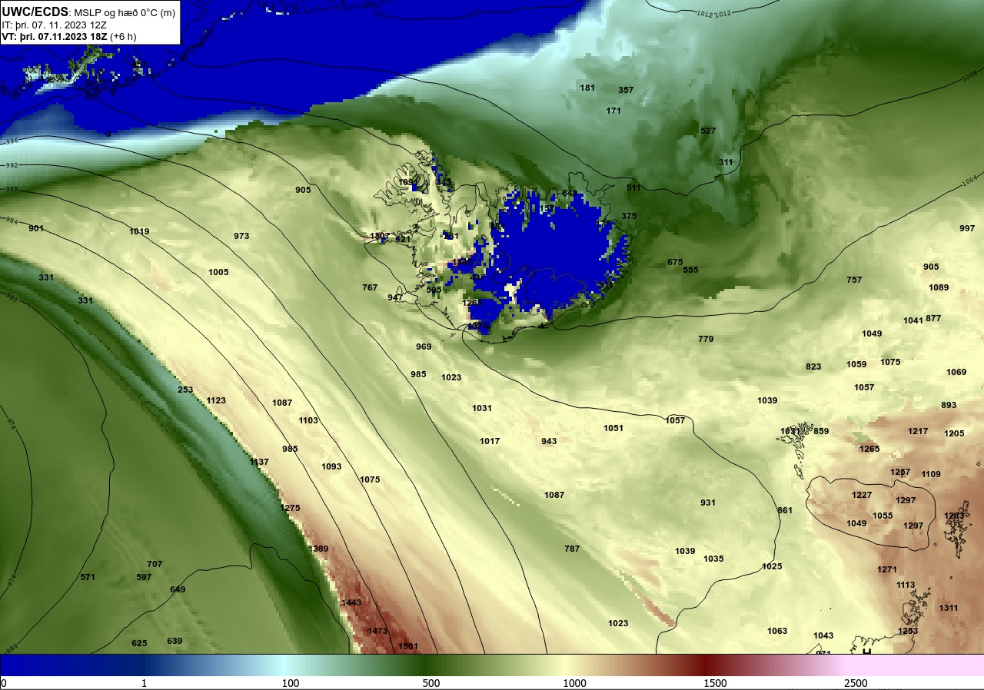This screenshot has width=984, height=690.
Task: Click the freezing level value 1473
Action: pos(377,631)
